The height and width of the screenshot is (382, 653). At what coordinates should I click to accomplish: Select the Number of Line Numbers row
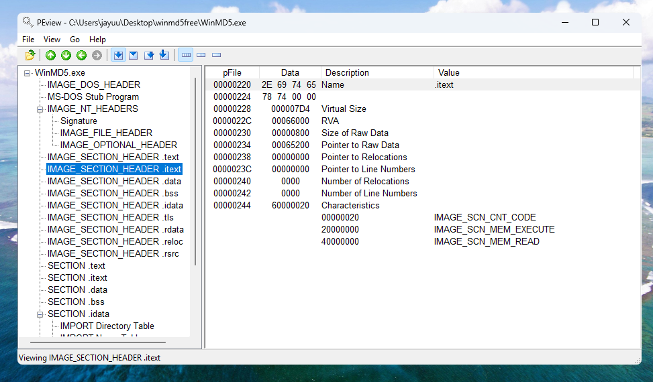tap(423, 193)
